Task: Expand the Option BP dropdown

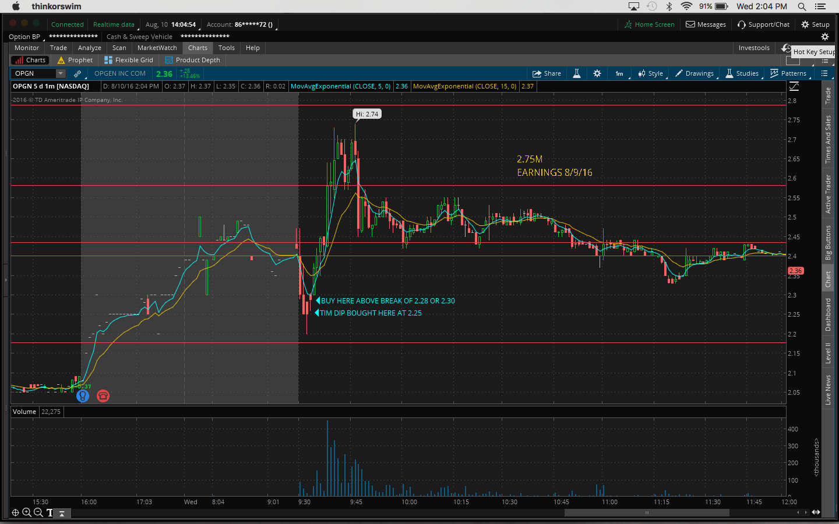Action: click(x=26, y=37)
